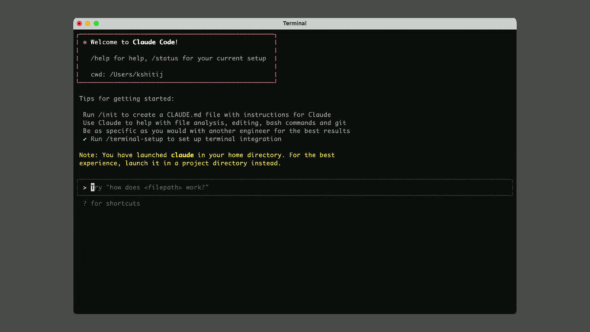This screenshot has height=332, width=590.
Task: Click the pink asterisk beside Welcome text
Action: 85,42
